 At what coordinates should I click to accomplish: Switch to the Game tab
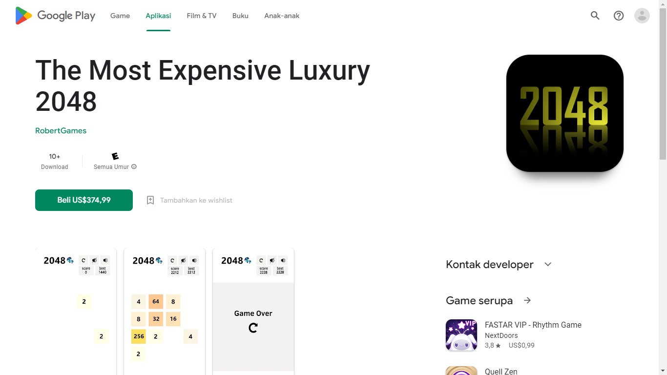120,16
